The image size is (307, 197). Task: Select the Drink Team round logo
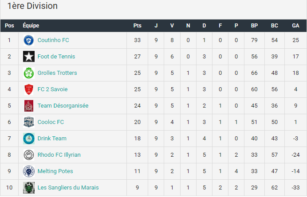point(29,139)
